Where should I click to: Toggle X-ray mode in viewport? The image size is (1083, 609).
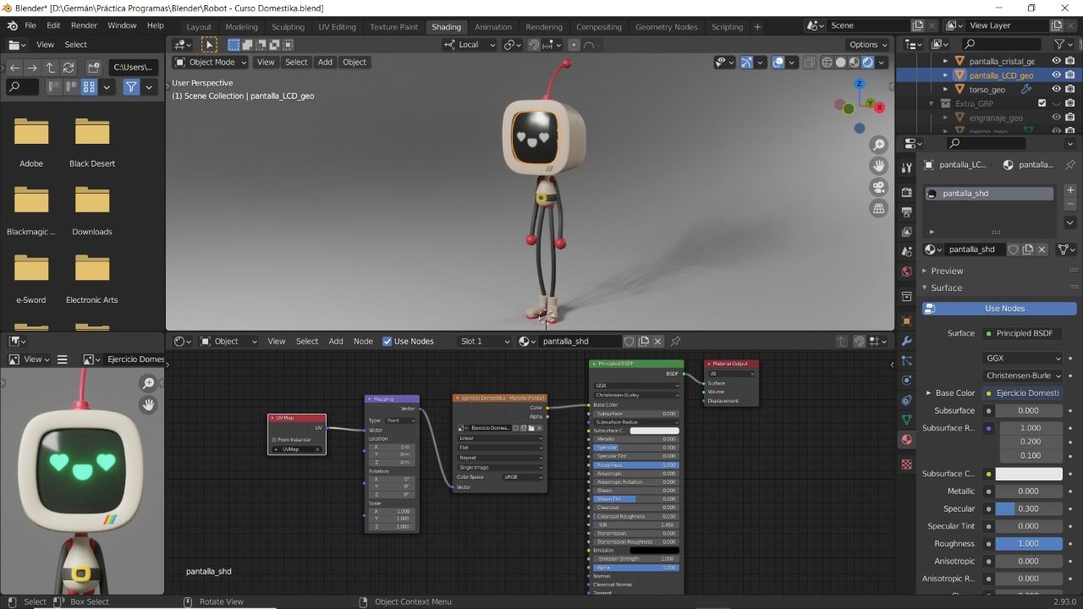(810, 62)
